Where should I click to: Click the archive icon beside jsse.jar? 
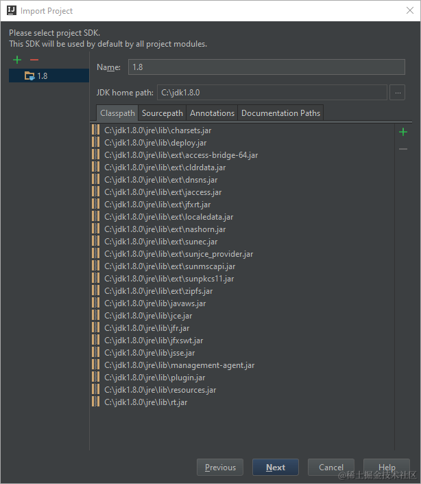(95, 352)
